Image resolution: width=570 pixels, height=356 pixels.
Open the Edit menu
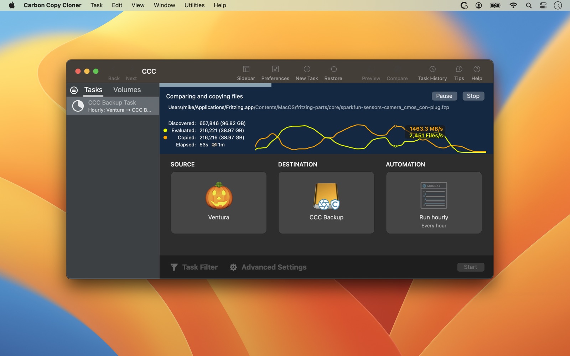click(x=117, y=5)
